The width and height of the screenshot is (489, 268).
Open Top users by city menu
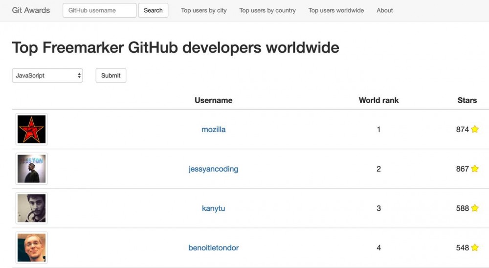[204, 10]
